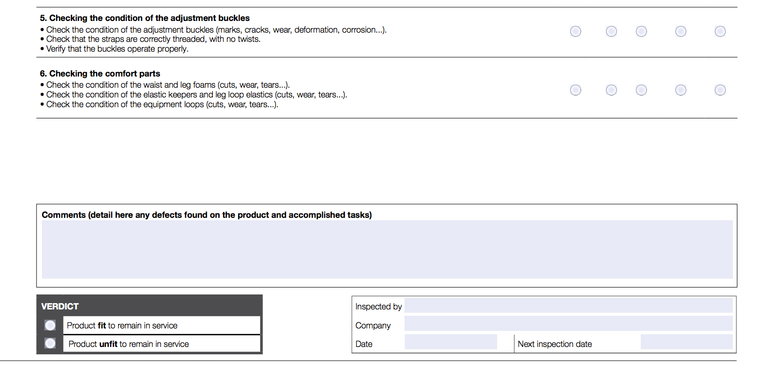
Task: Mark product unfit to remain in service
Action: point(50,344)
